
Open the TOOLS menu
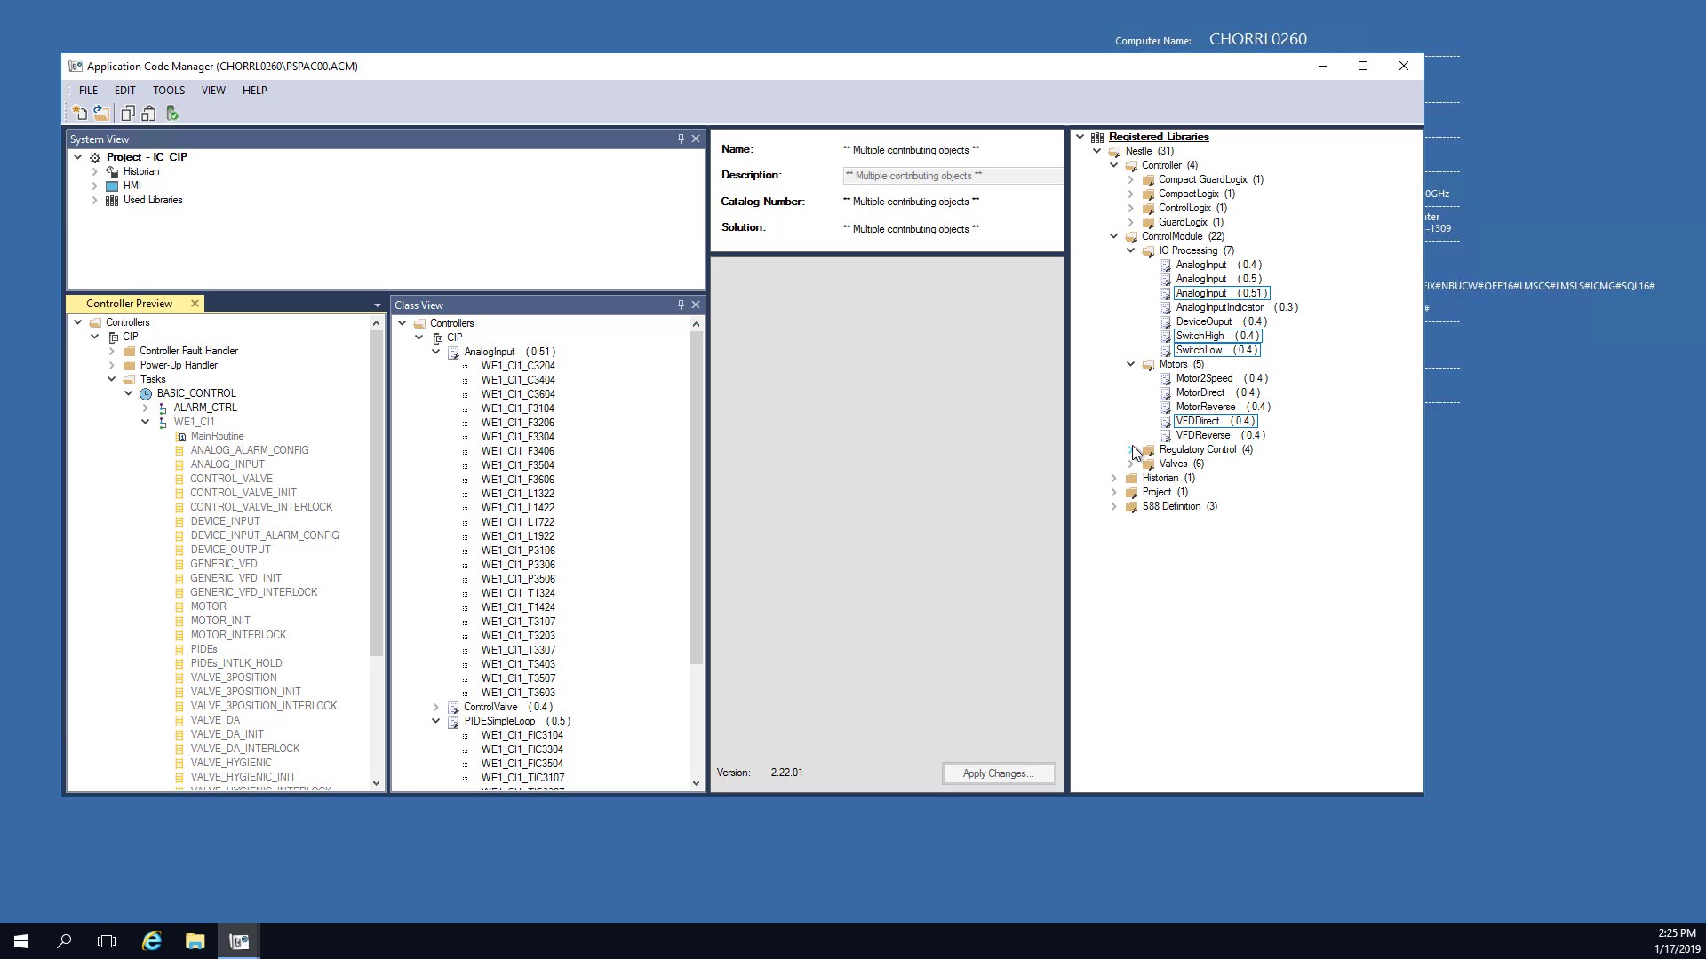(x=169, y=91)
